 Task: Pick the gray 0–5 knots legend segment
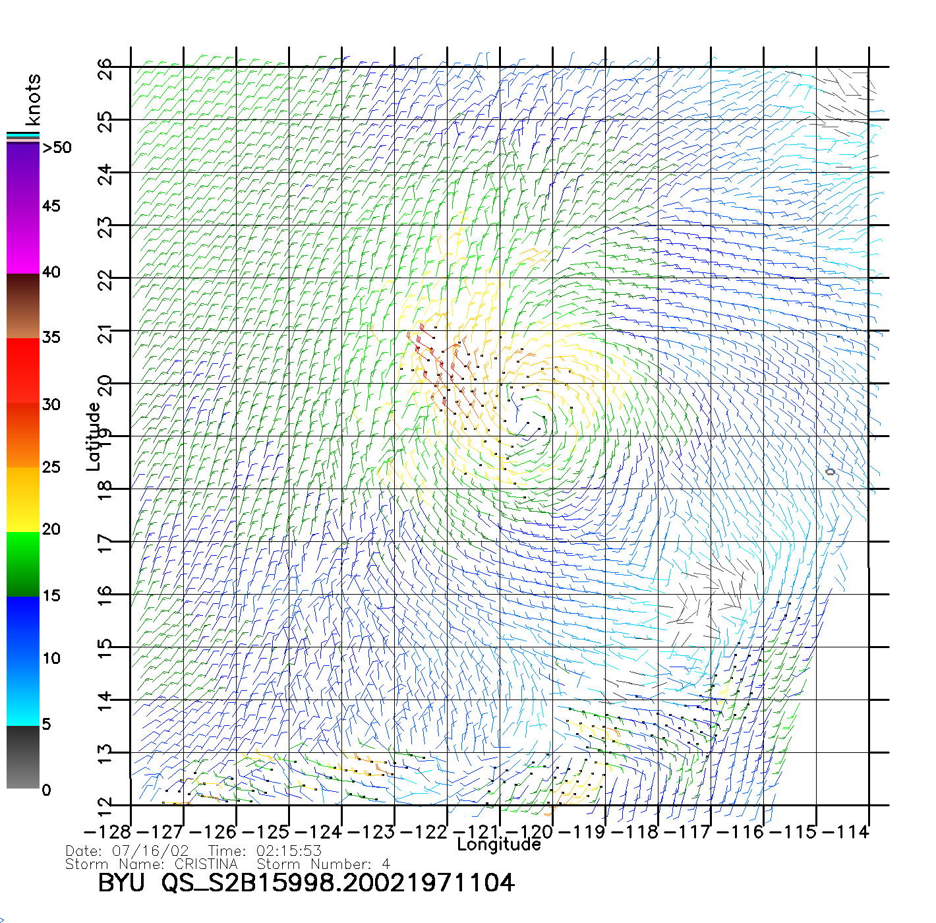[x=23, y=757]
